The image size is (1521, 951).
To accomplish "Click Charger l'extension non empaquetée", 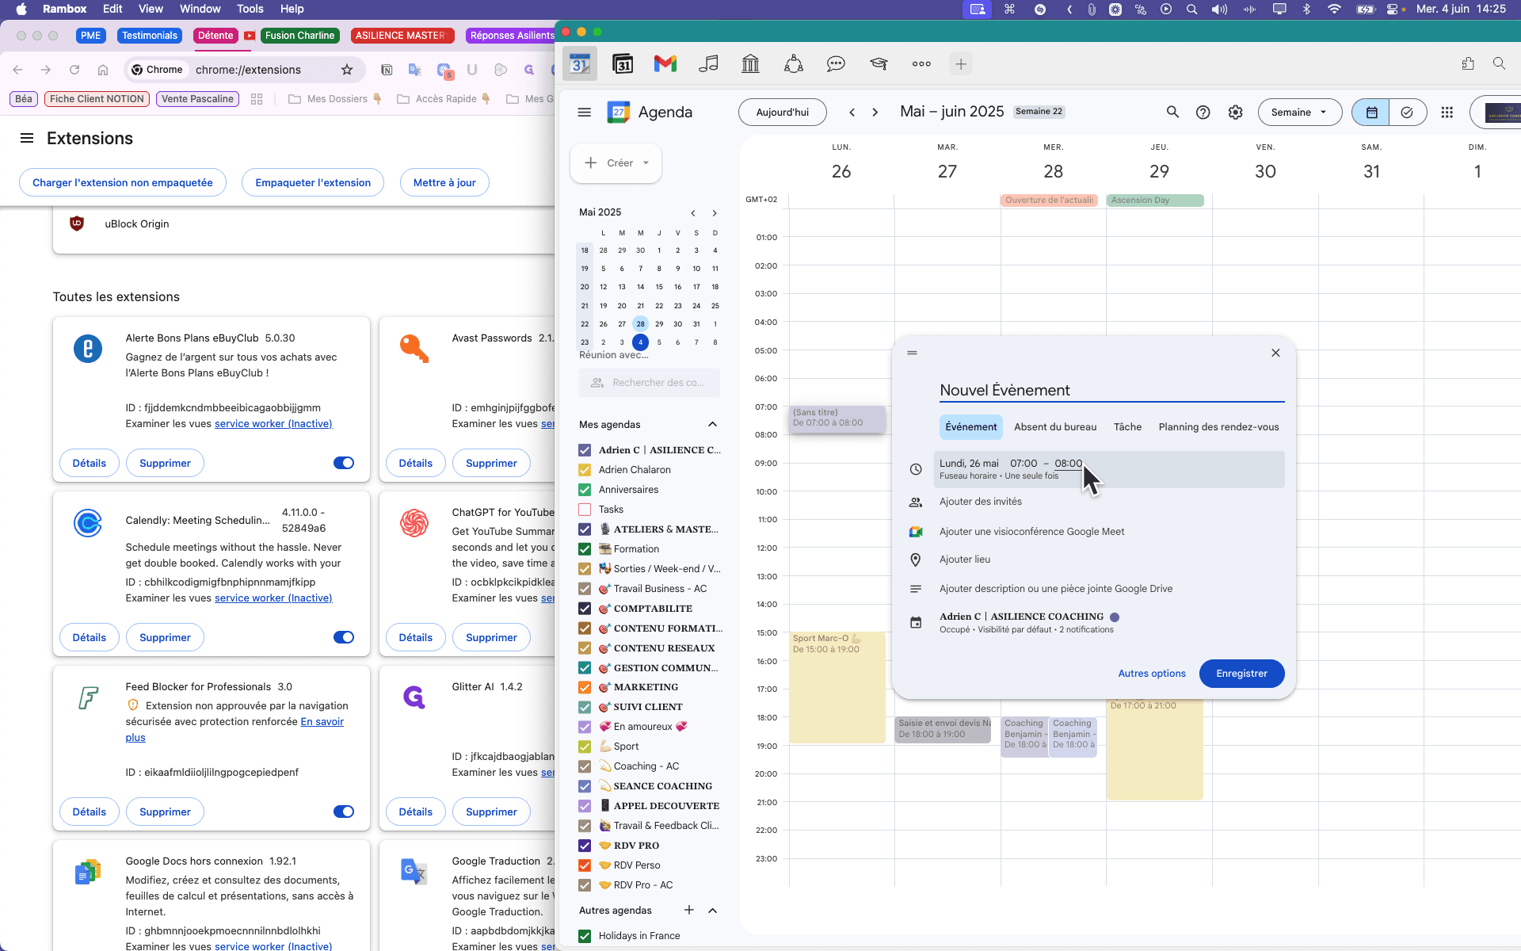I will (x=123, y=183).
